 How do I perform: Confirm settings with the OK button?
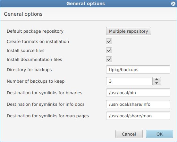click(159, 134)
